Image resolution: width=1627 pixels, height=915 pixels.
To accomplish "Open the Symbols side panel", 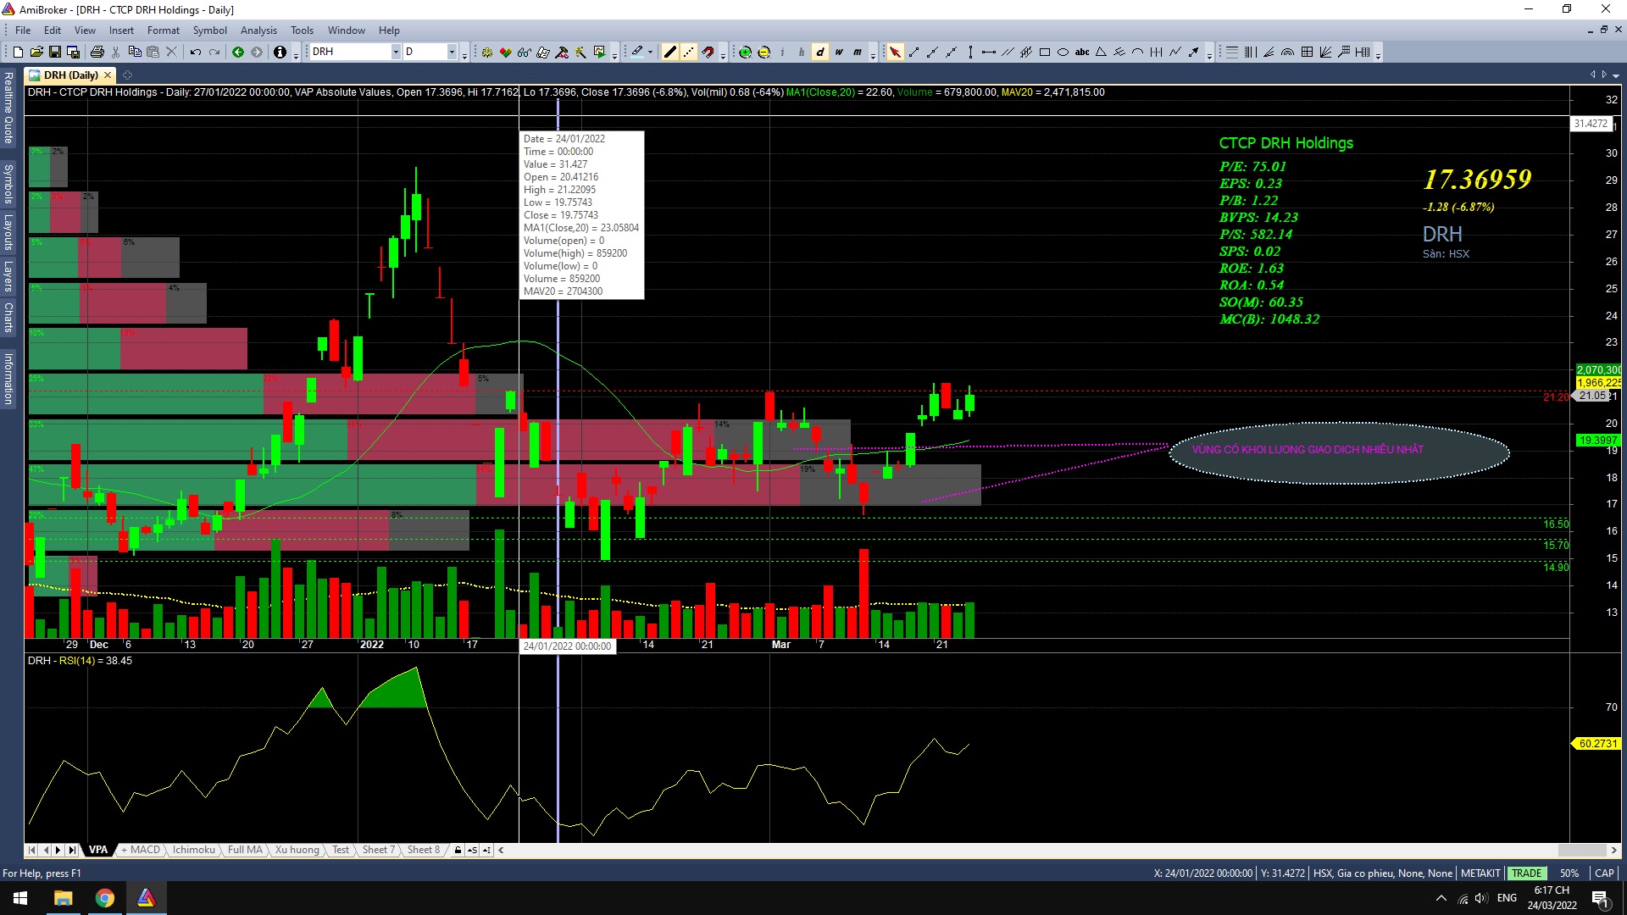I will pyautogui.click(x=8, y=183).
